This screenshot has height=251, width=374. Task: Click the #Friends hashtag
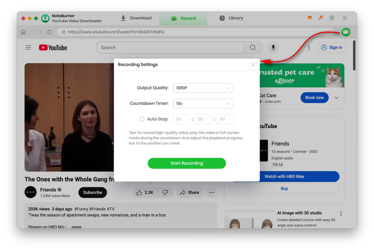click(98, 209)
